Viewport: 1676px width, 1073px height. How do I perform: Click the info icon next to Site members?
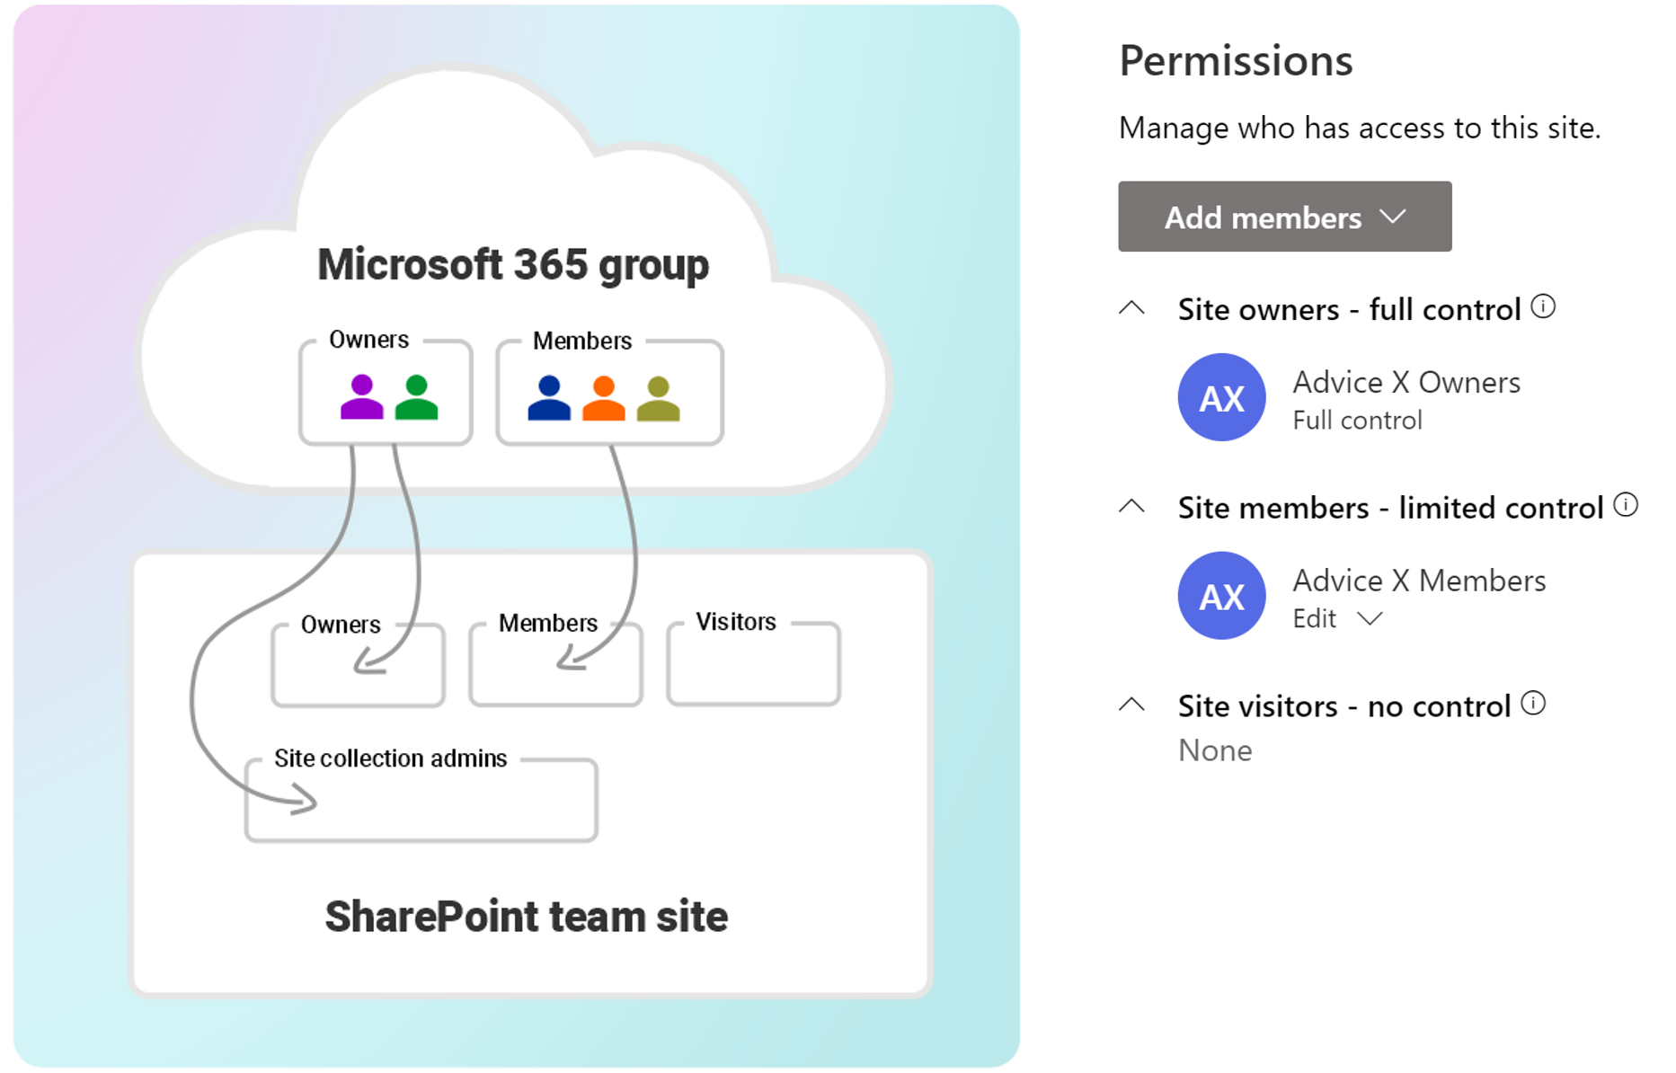click(x=1626, y=504)
